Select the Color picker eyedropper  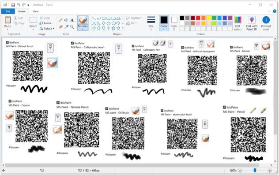(x=66, y=27)
